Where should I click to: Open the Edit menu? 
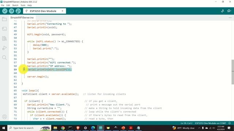pos(8,5)
